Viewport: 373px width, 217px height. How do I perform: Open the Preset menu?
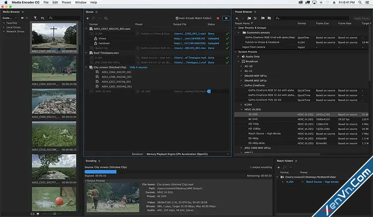point(66,2)
